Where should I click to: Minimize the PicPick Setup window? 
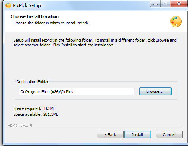[155, 4]
